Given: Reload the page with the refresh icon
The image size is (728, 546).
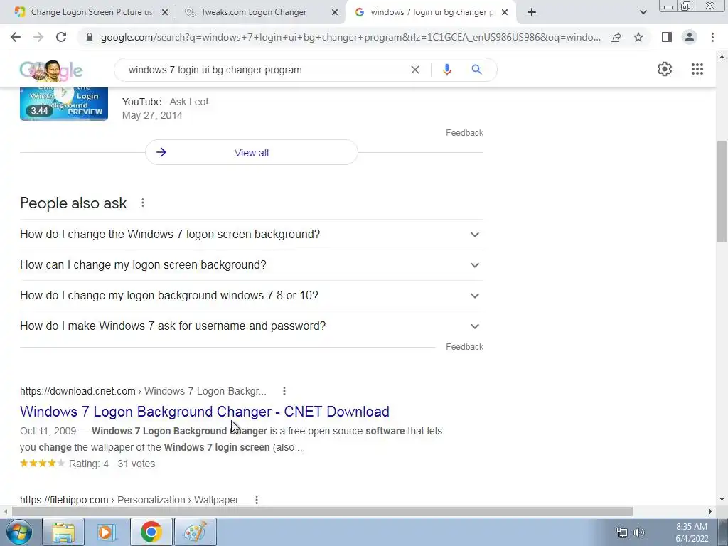Looking at the screenshot, I should 61,37.
